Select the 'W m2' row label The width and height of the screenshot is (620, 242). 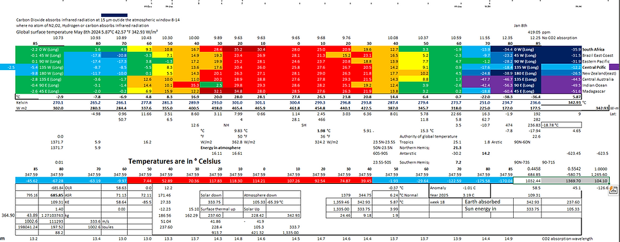click(x=22, y=107)
